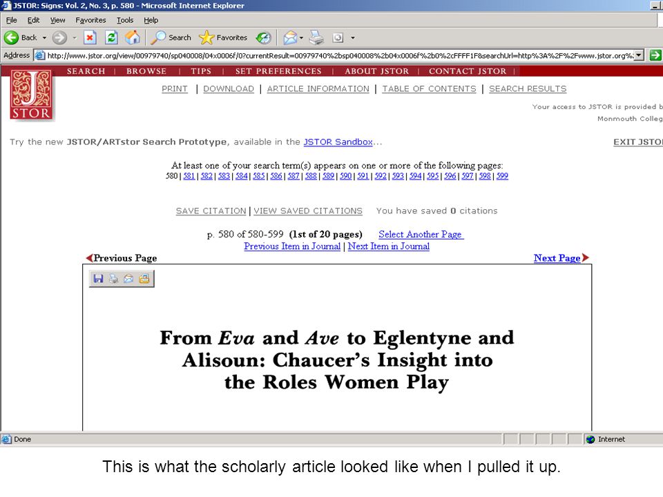Click the browser Back arrow button
This screenshot has height=497, width=663.
coord(12,37)
